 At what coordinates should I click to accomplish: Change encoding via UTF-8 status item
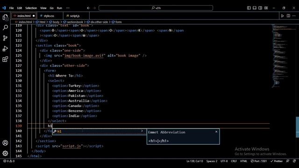(x=224, y=161)
